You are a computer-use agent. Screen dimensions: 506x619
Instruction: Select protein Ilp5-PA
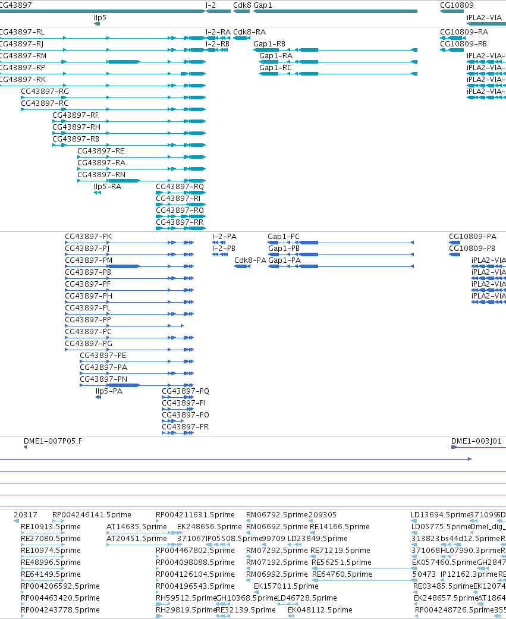click(98, 397)
